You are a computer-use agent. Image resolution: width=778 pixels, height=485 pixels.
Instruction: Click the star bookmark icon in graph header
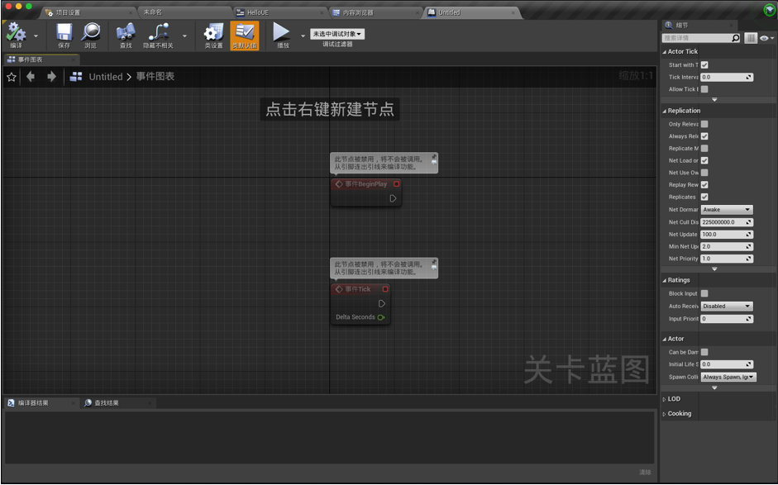click(12, 77)
